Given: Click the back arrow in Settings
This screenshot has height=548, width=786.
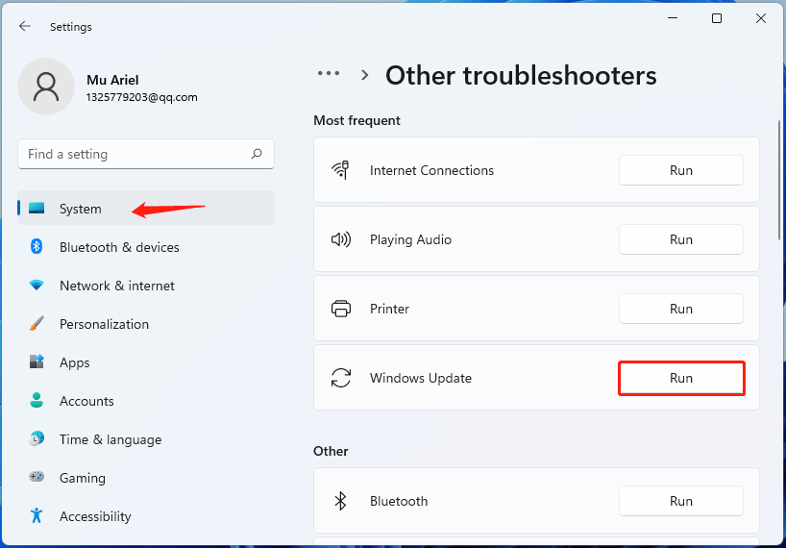Looking at the screenshot, I should pyautogui.click(x=25, y=26).
